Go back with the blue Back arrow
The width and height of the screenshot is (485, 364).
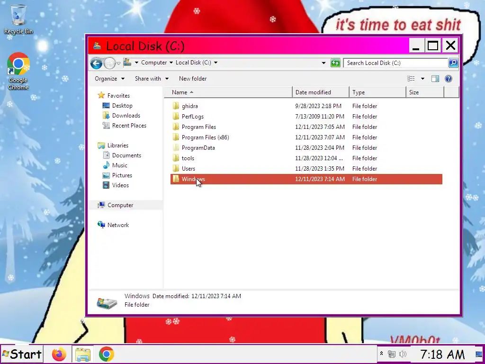(x=96, y=64)
